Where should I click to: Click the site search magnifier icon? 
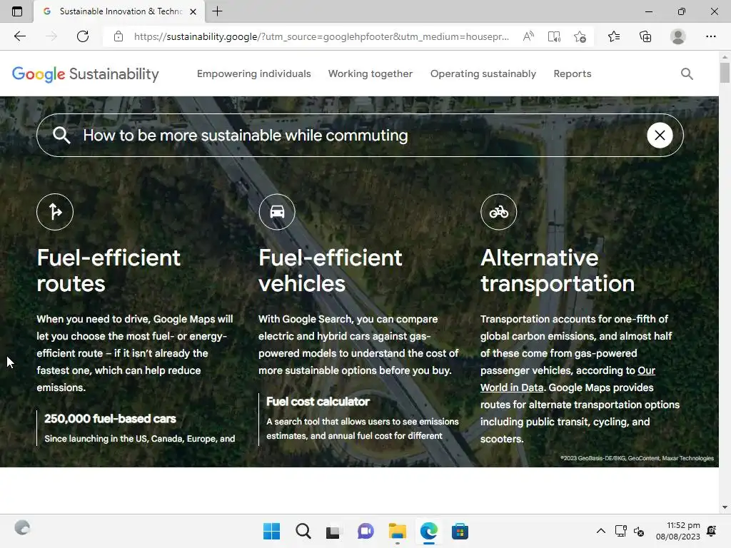point(687,73)
